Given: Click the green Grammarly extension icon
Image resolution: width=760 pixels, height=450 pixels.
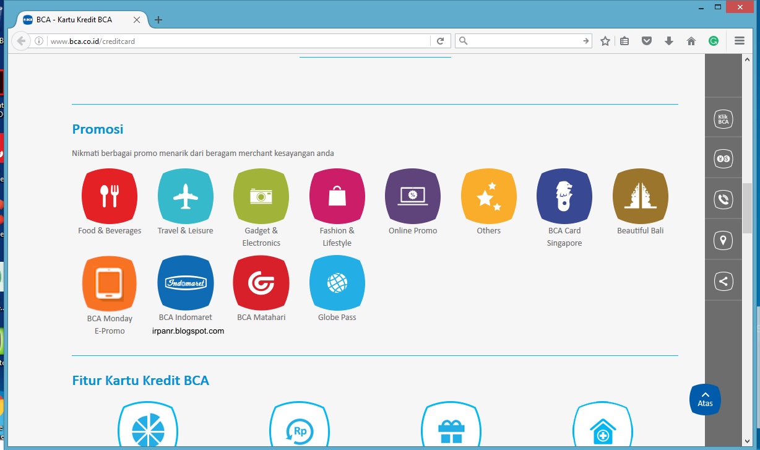Looking at the screenshot, I should coord(714,41).
